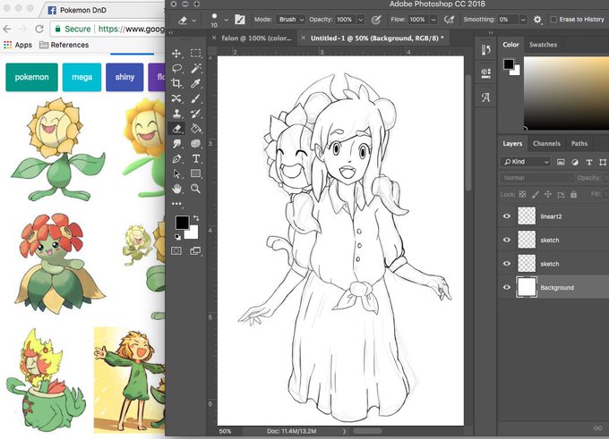Select the Zoom tool

196,189
